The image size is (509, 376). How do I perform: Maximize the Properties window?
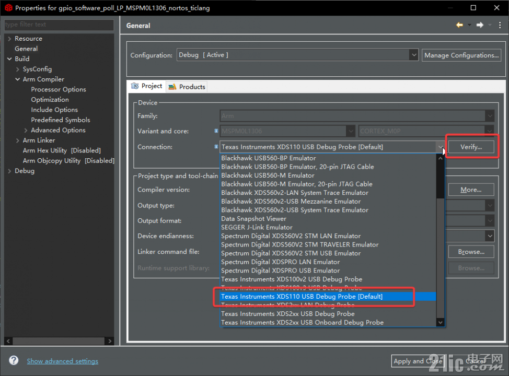pyautogui.click(x=473, y=8)
